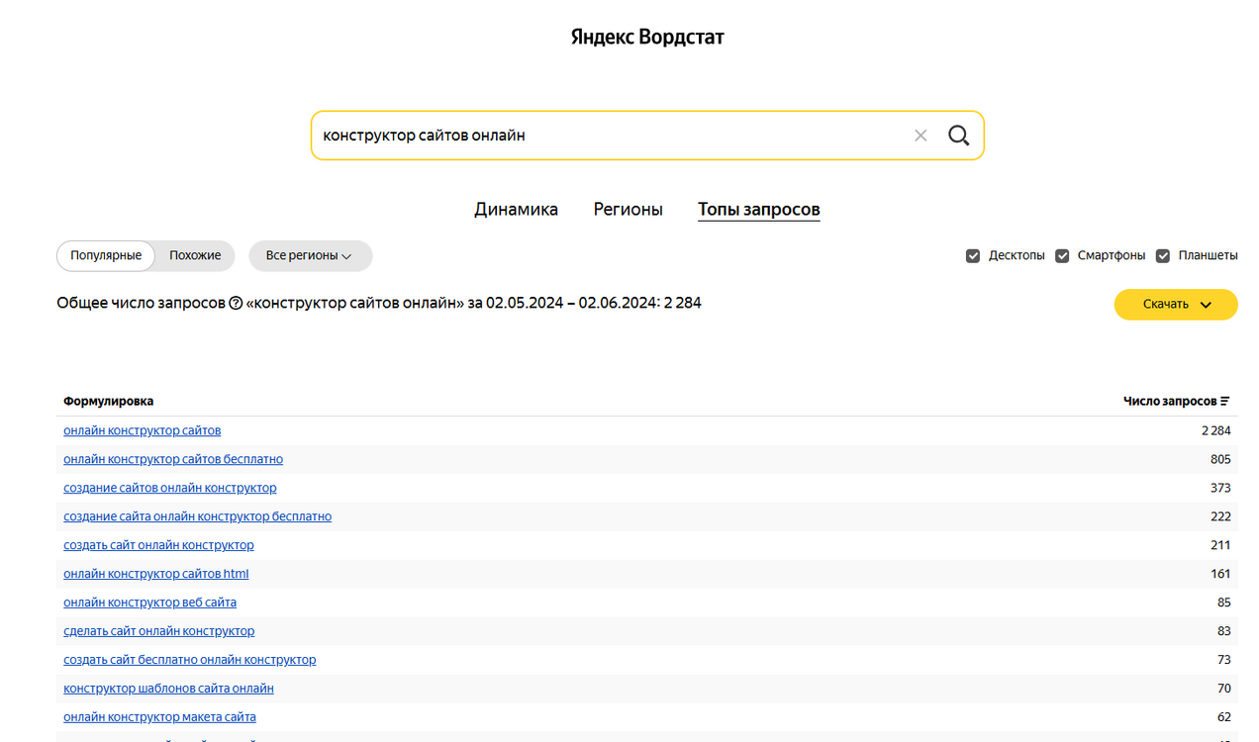1259x742 pixels.
Task: Select the count value 222
Action: pyautogui.click(x=1220, y=516)
